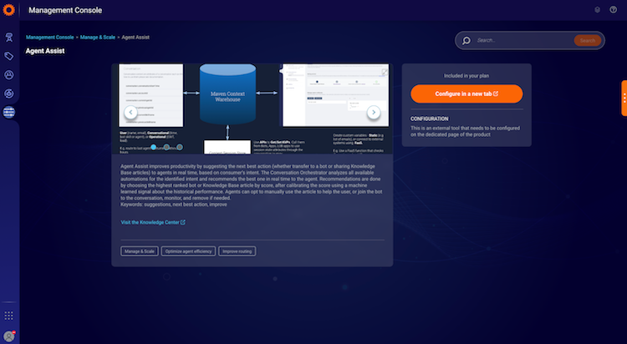Go to previous carousel slide
The image size is (627, 344).
[x=130, y=112]
